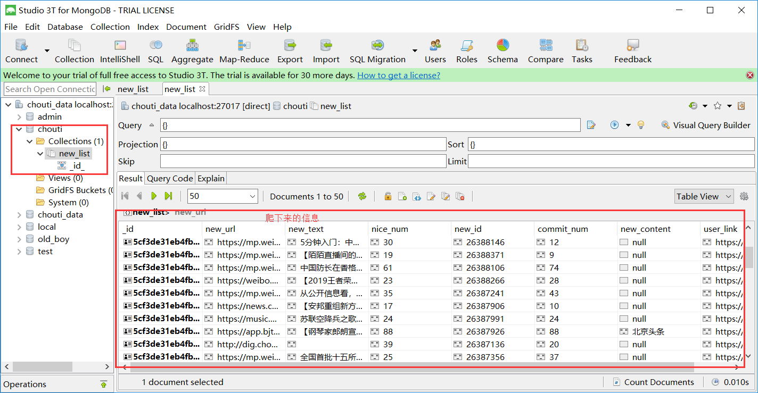The height and width of the screenshot is (393, 758).
Task: Click the green arrow beside the connection search
Action: point(106,89)
